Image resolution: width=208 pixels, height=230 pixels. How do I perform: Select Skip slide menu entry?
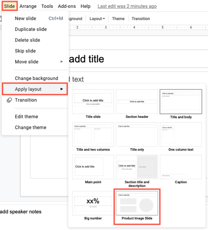(x=35, y=51)
